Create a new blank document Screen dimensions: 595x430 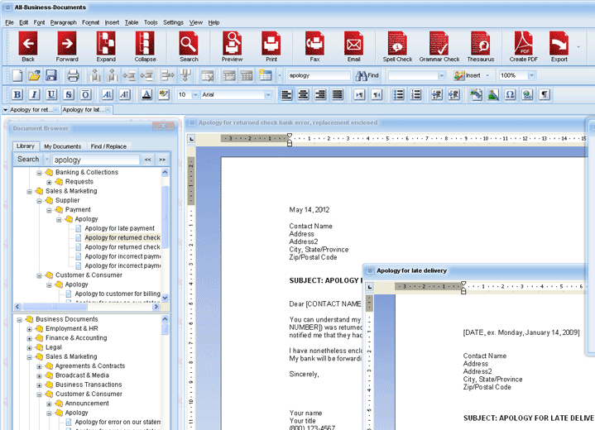[x=17, y=75]
